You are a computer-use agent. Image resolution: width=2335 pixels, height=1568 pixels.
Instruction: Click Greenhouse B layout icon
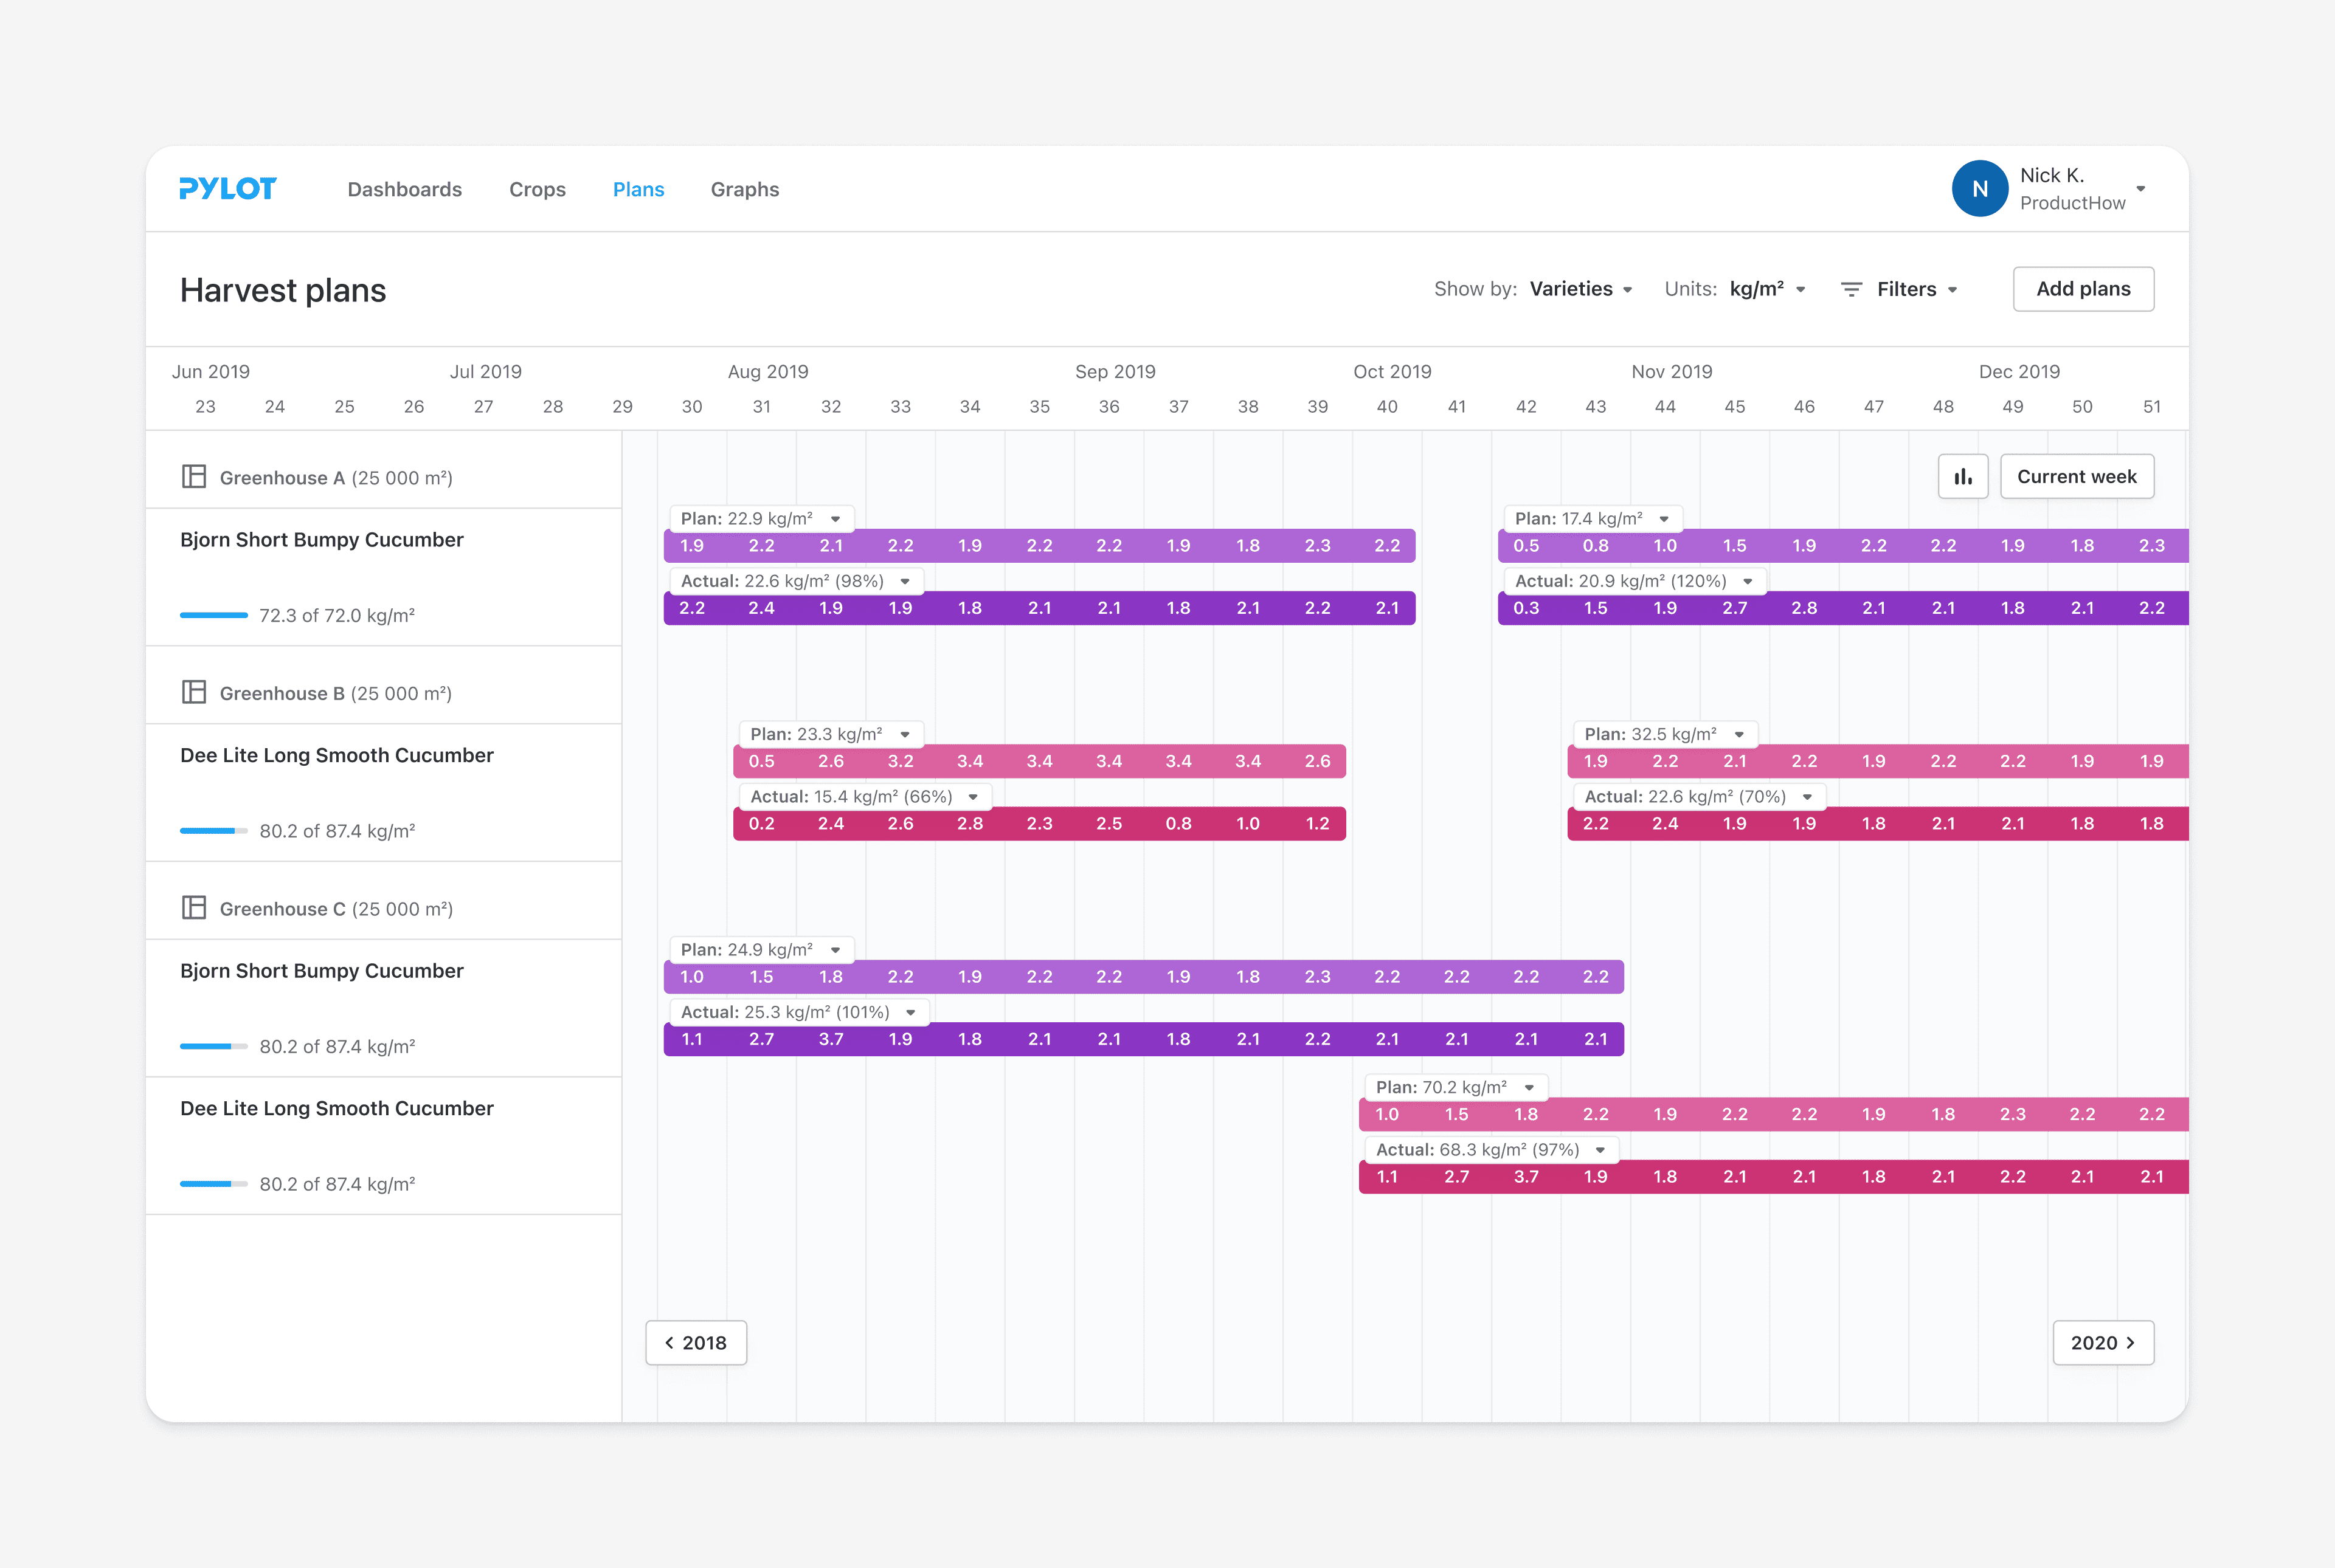coord(194,692)
